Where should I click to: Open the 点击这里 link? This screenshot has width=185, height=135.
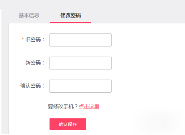click(x=89, y=106)
